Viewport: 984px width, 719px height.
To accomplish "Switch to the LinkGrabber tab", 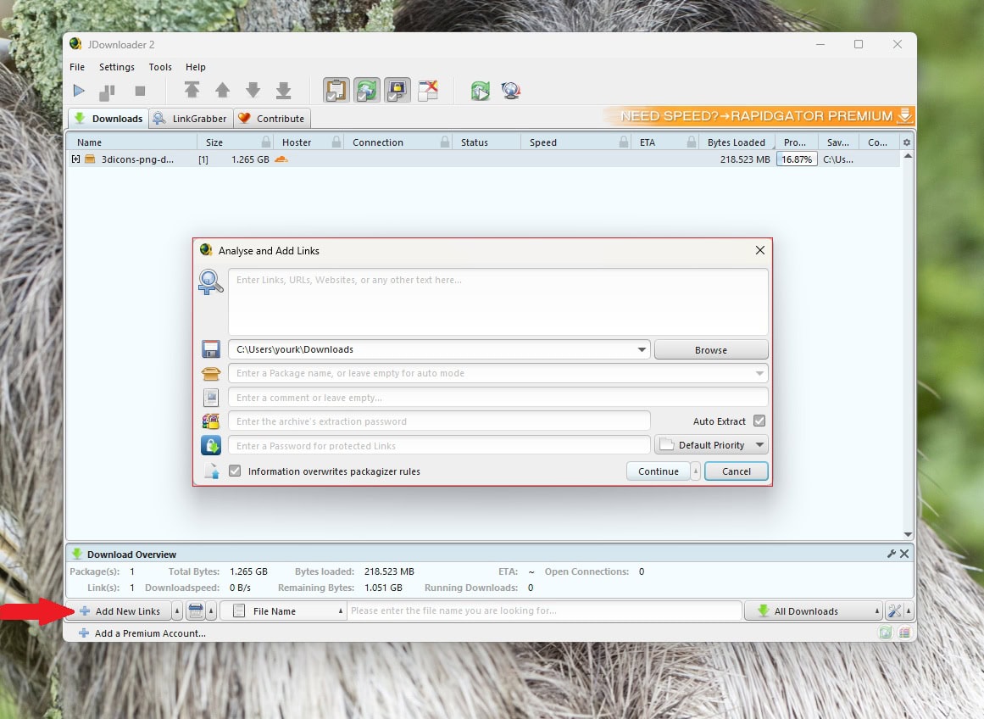I will pyautogui.click(x=190, y=119).
